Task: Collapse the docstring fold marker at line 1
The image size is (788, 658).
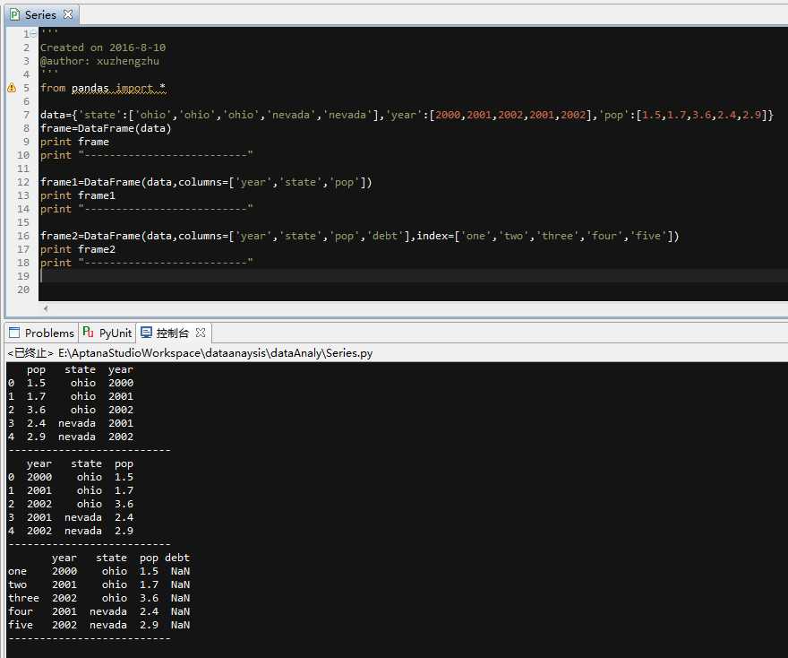Action: 33,34
